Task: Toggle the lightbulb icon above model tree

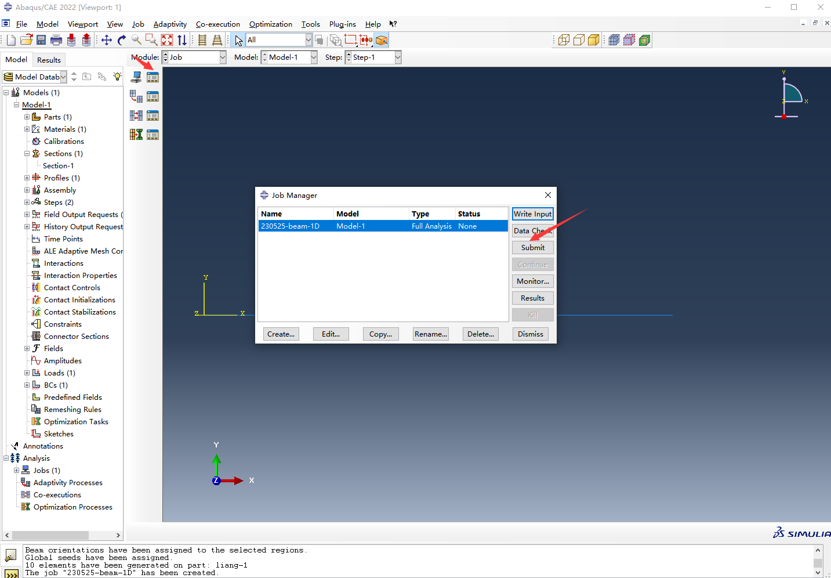Action: click(x=117, y=77)
